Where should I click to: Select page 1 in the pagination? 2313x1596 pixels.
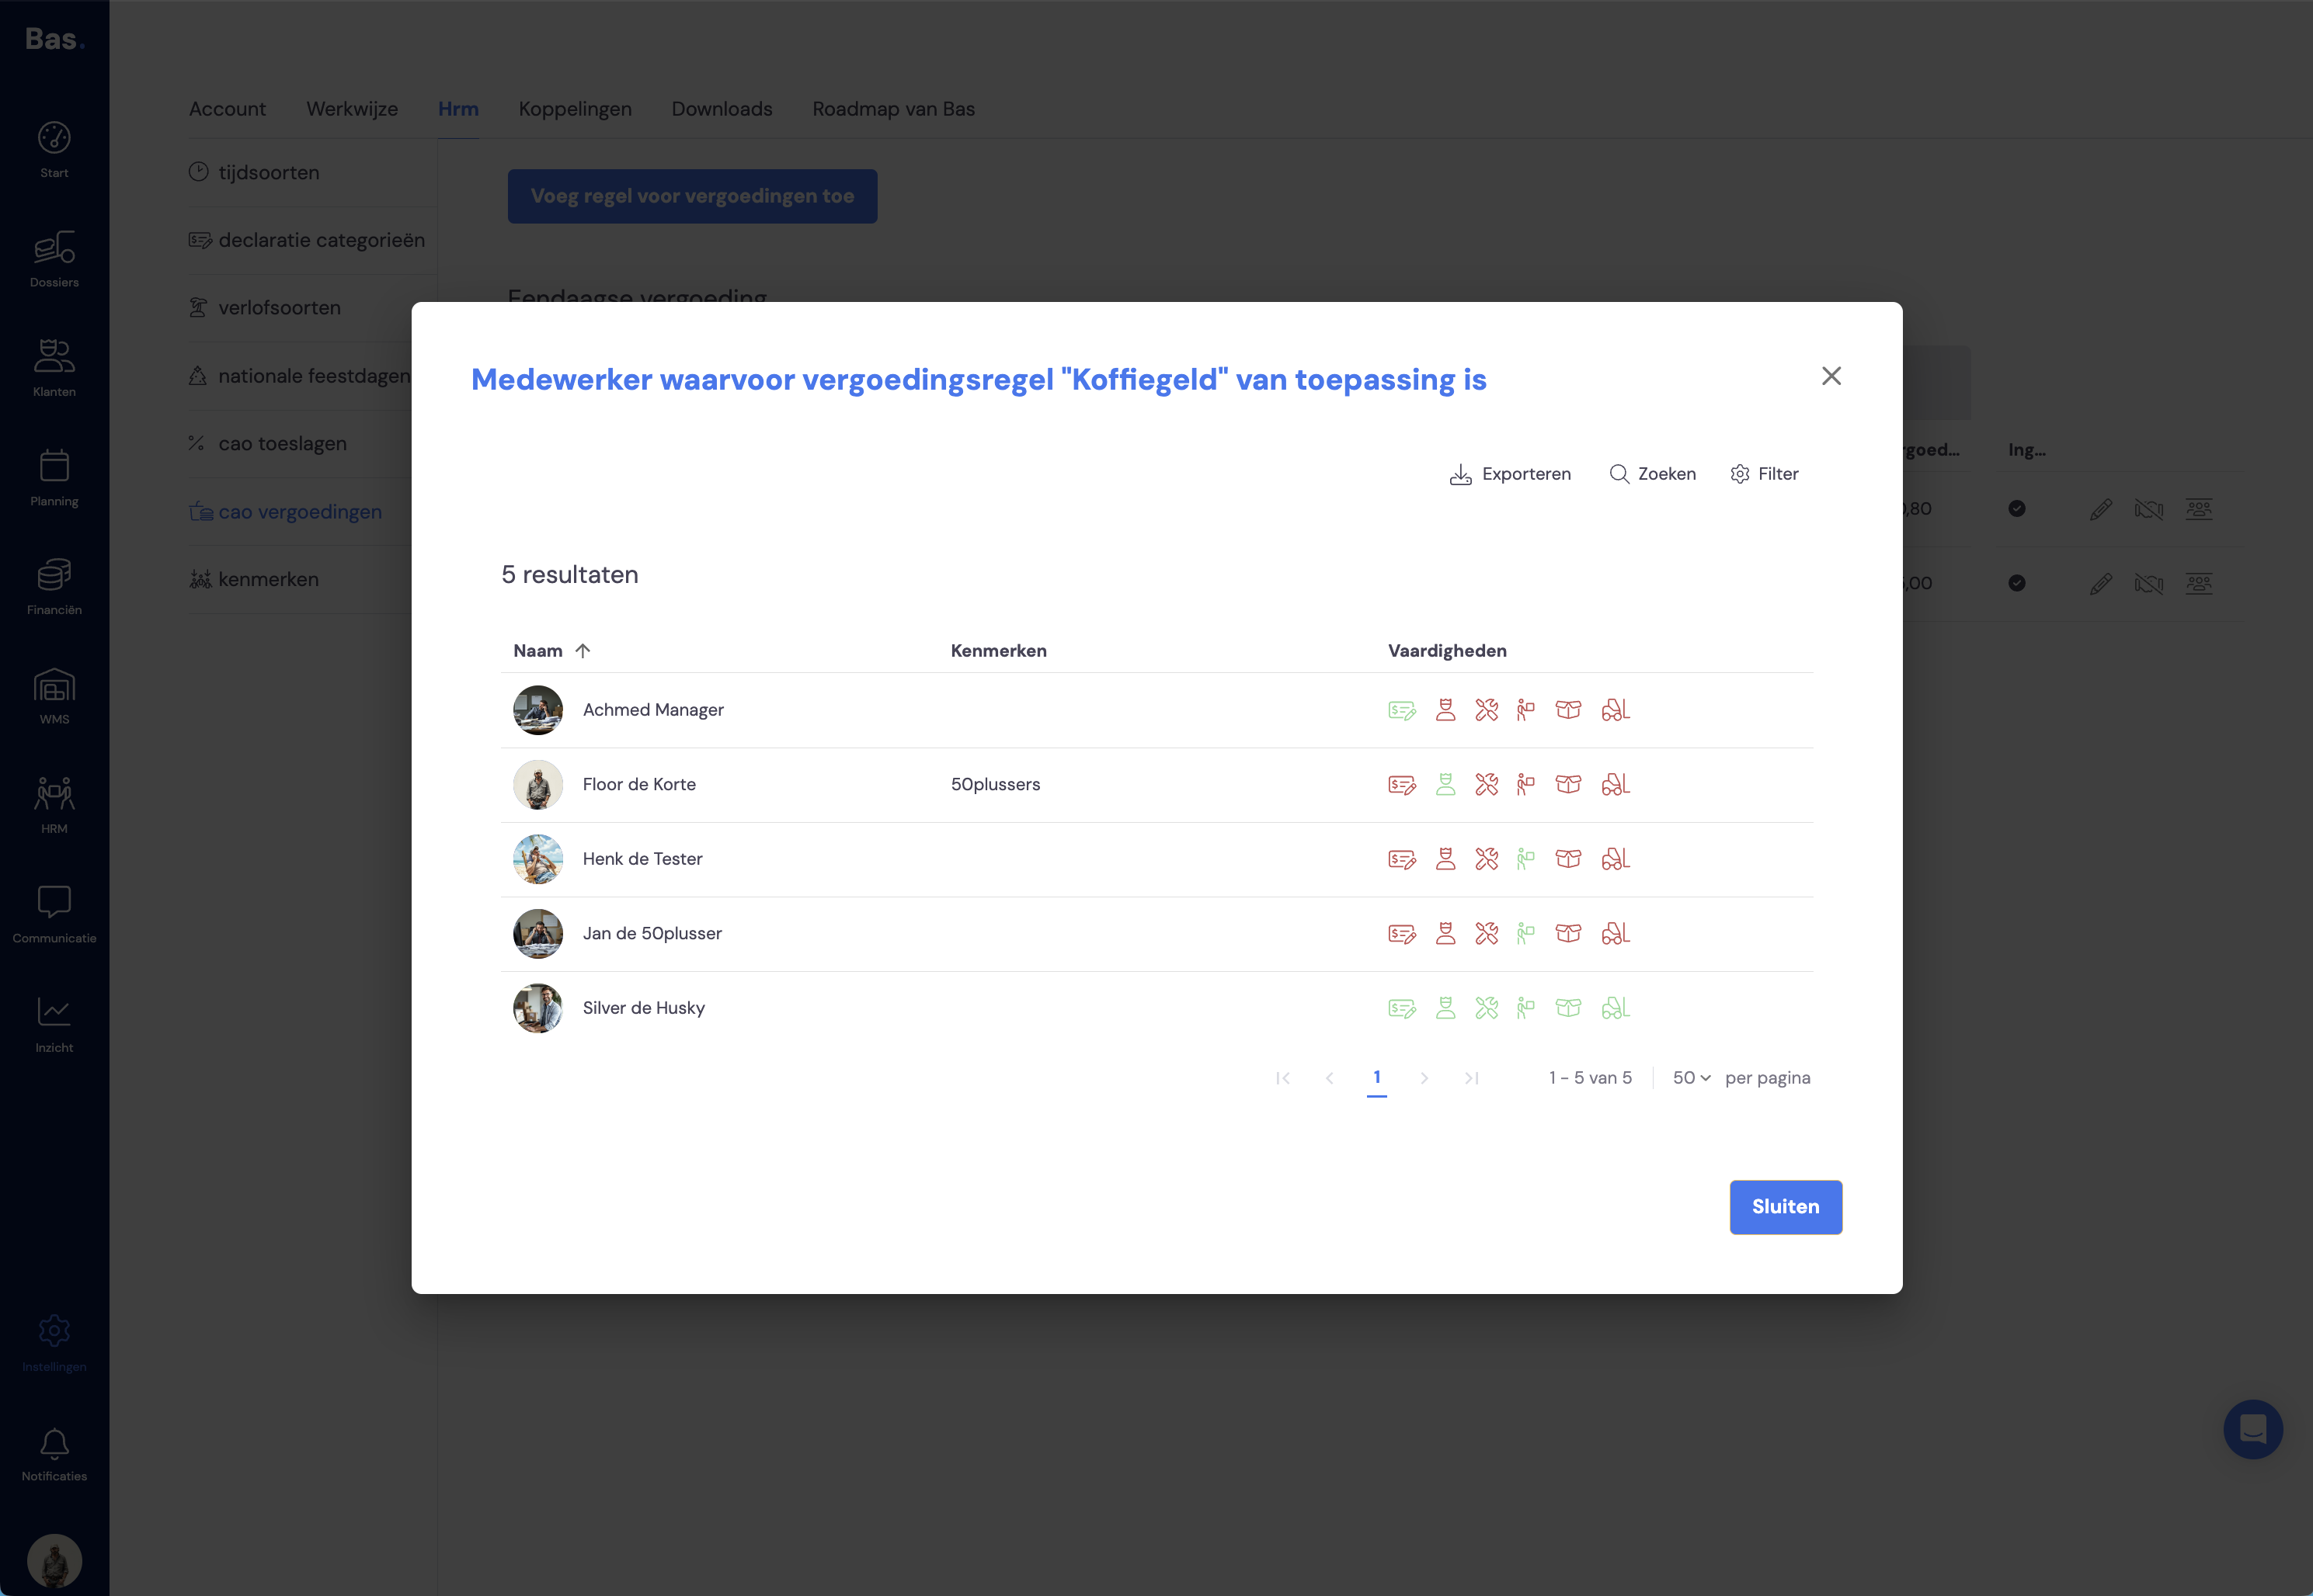(x=1376, y=1078)
